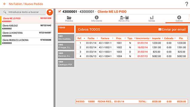Click due date 01/07/13

tap(143, 56)
